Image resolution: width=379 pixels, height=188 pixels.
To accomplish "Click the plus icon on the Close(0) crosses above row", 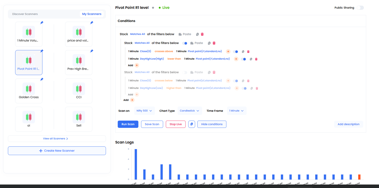I will tap(228, 51).
